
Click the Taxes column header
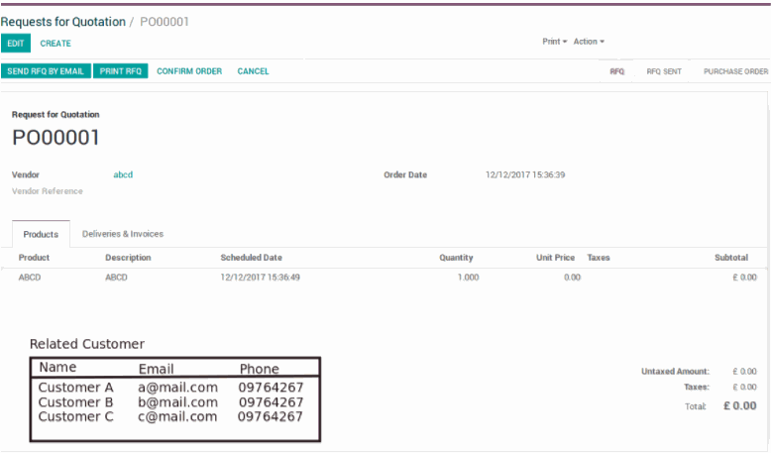599,258
